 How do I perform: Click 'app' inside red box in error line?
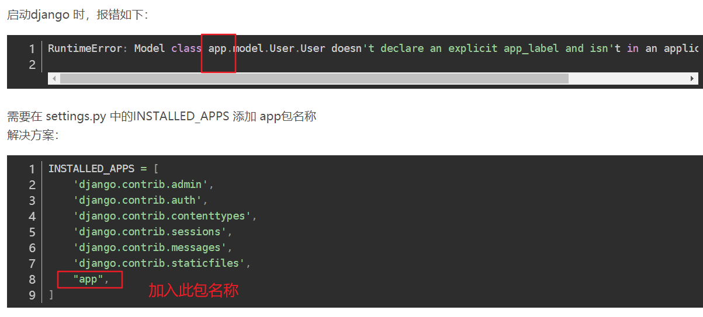[x=217, y=48]
